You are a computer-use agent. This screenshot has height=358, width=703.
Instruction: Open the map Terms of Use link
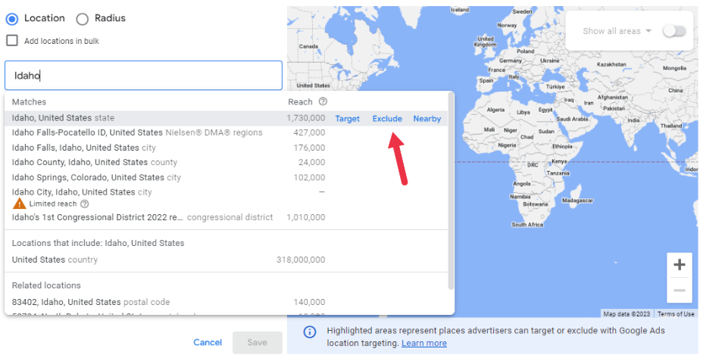pyautogui.click(x=676, y=314)
